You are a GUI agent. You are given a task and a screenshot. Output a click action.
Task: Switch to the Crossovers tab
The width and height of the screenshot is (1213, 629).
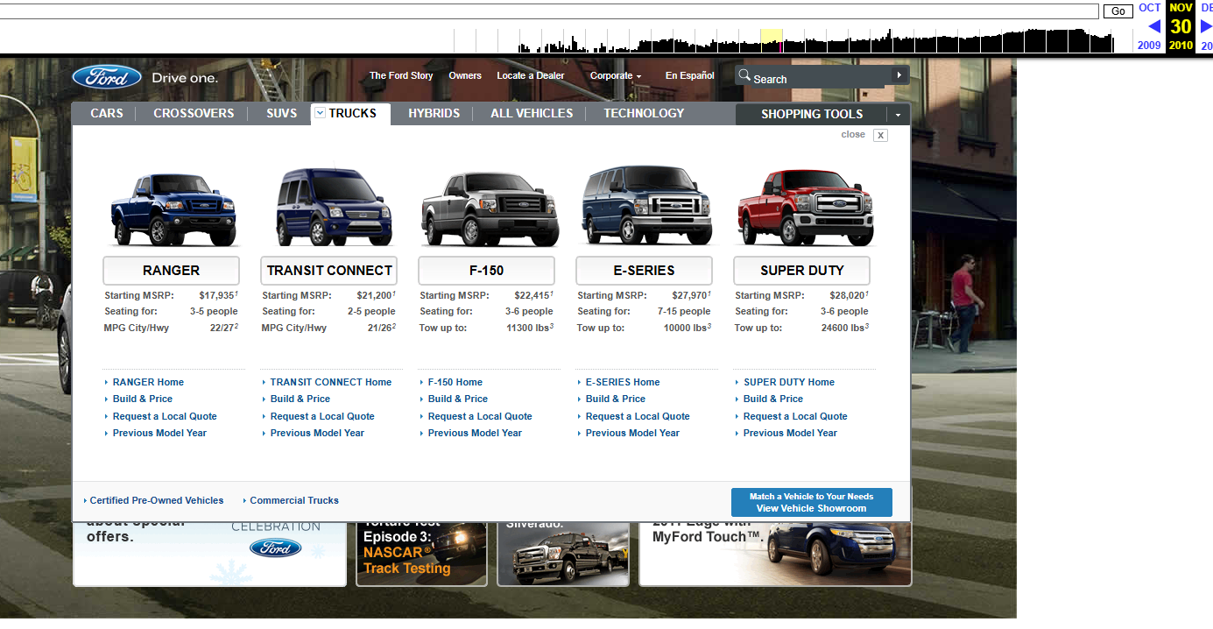[194, 113]
